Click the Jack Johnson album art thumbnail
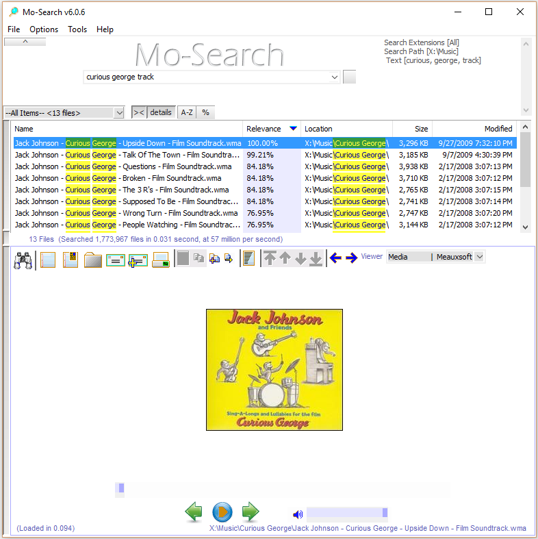538x539 pixels. pos(274,370)
